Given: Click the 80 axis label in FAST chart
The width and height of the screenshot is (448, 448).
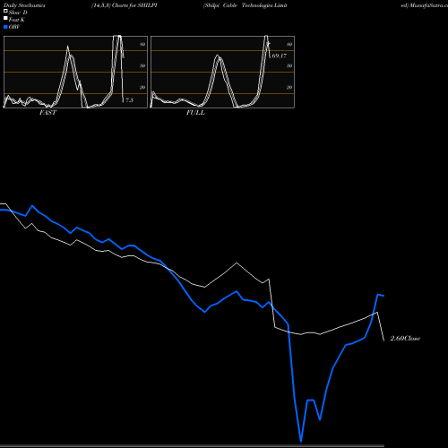Looking at the screenshot, I should point(142,44).
